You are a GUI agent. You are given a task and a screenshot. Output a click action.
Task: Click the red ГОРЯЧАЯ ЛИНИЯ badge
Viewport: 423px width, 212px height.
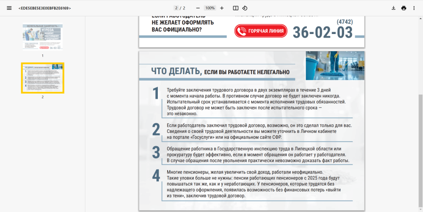(261, 31)
